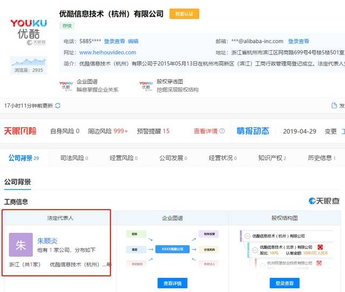345x292 pixels.
Task: Open the www.heihouvideo.com website link
Action: point(108,52)
